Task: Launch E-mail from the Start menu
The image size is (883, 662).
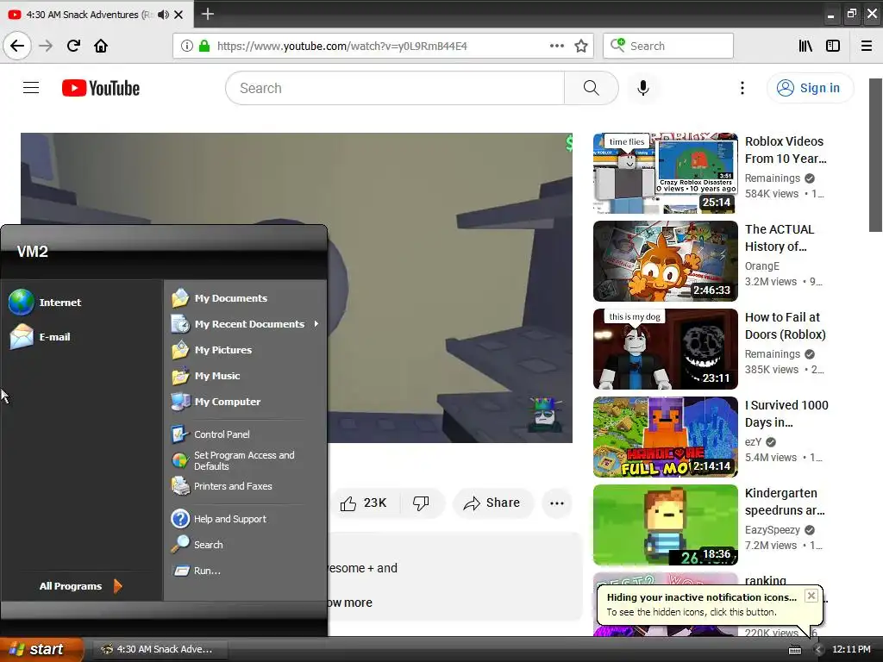Action: pyautogui.click(x=41, y=337)
